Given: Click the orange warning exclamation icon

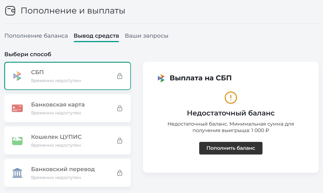Looking at the screenshot, I should click(231, 97).
